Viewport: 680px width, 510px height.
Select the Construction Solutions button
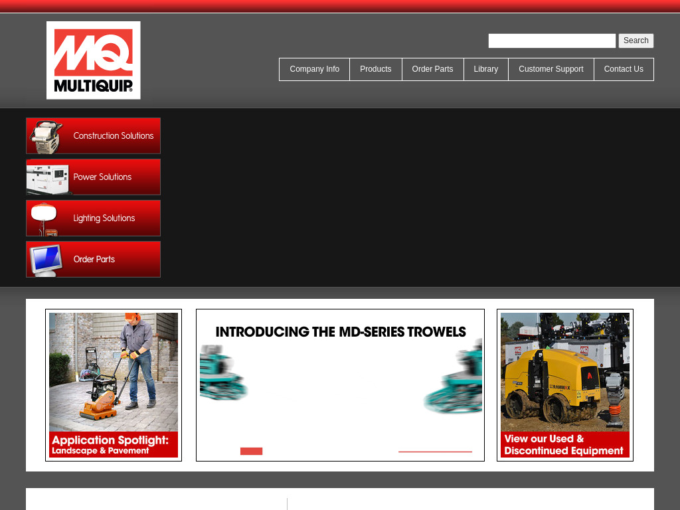tap(93, 135)
